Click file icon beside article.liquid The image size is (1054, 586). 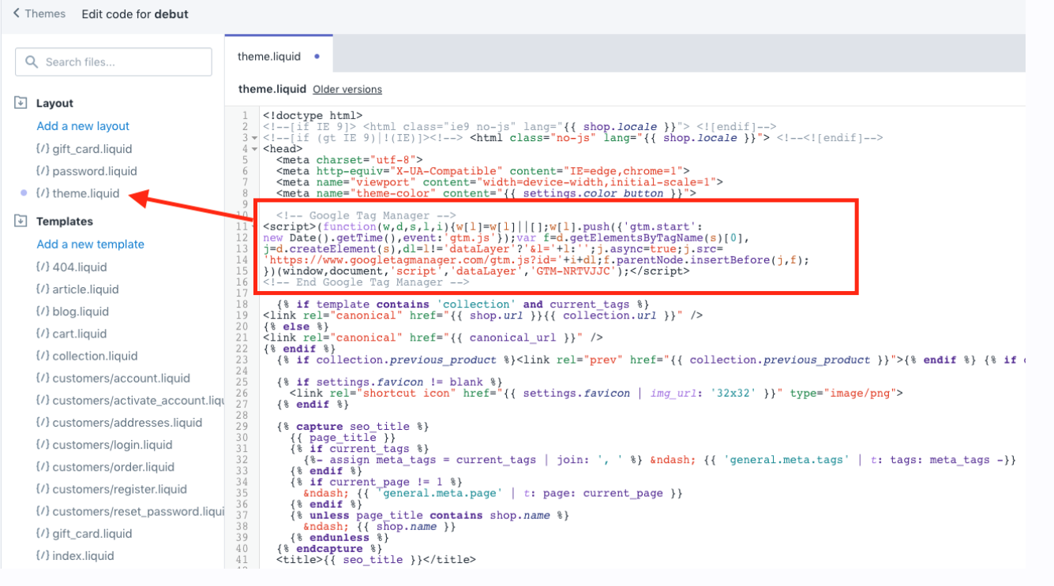point(43,289)
